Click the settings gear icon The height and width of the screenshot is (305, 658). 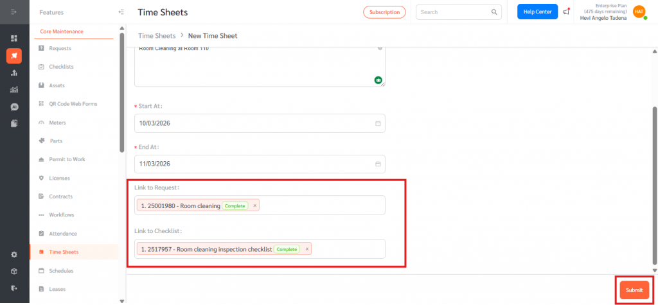(14, 254)
